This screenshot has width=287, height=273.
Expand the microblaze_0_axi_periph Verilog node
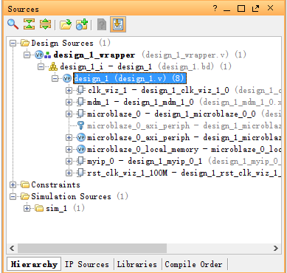point(69,137)
